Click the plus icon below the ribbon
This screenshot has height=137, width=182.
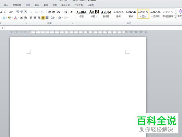pyautogui.click(x=2, y=28)
